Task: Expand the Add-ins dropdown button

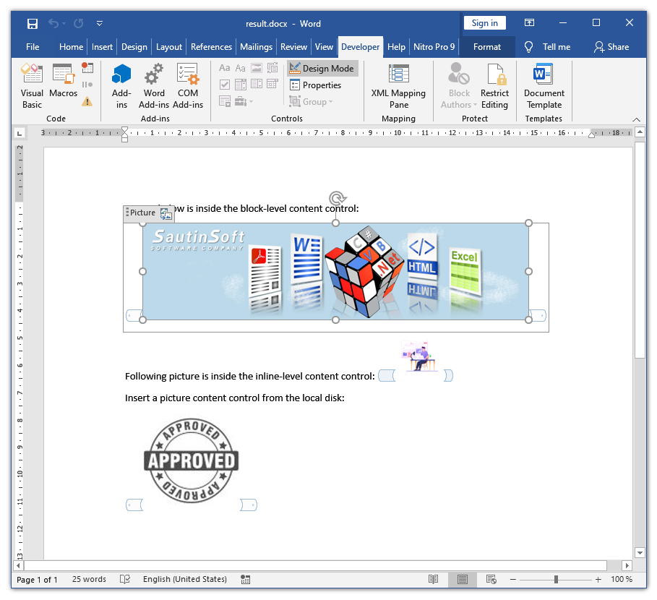Action: (x=121, y=85)
